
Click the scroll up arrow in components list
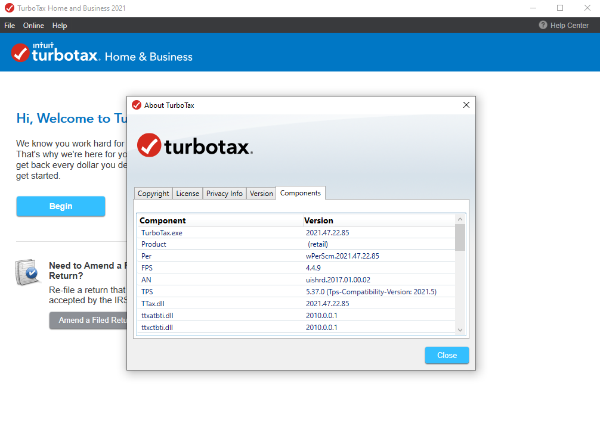pos(460,219)
